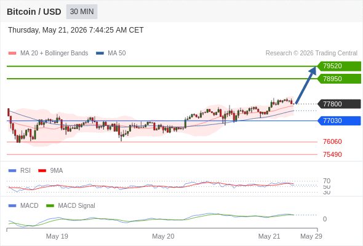Click the blue upward forecast arrow
Image resolution: width=363 pixels, height=246 pixels.
[306, 85]
